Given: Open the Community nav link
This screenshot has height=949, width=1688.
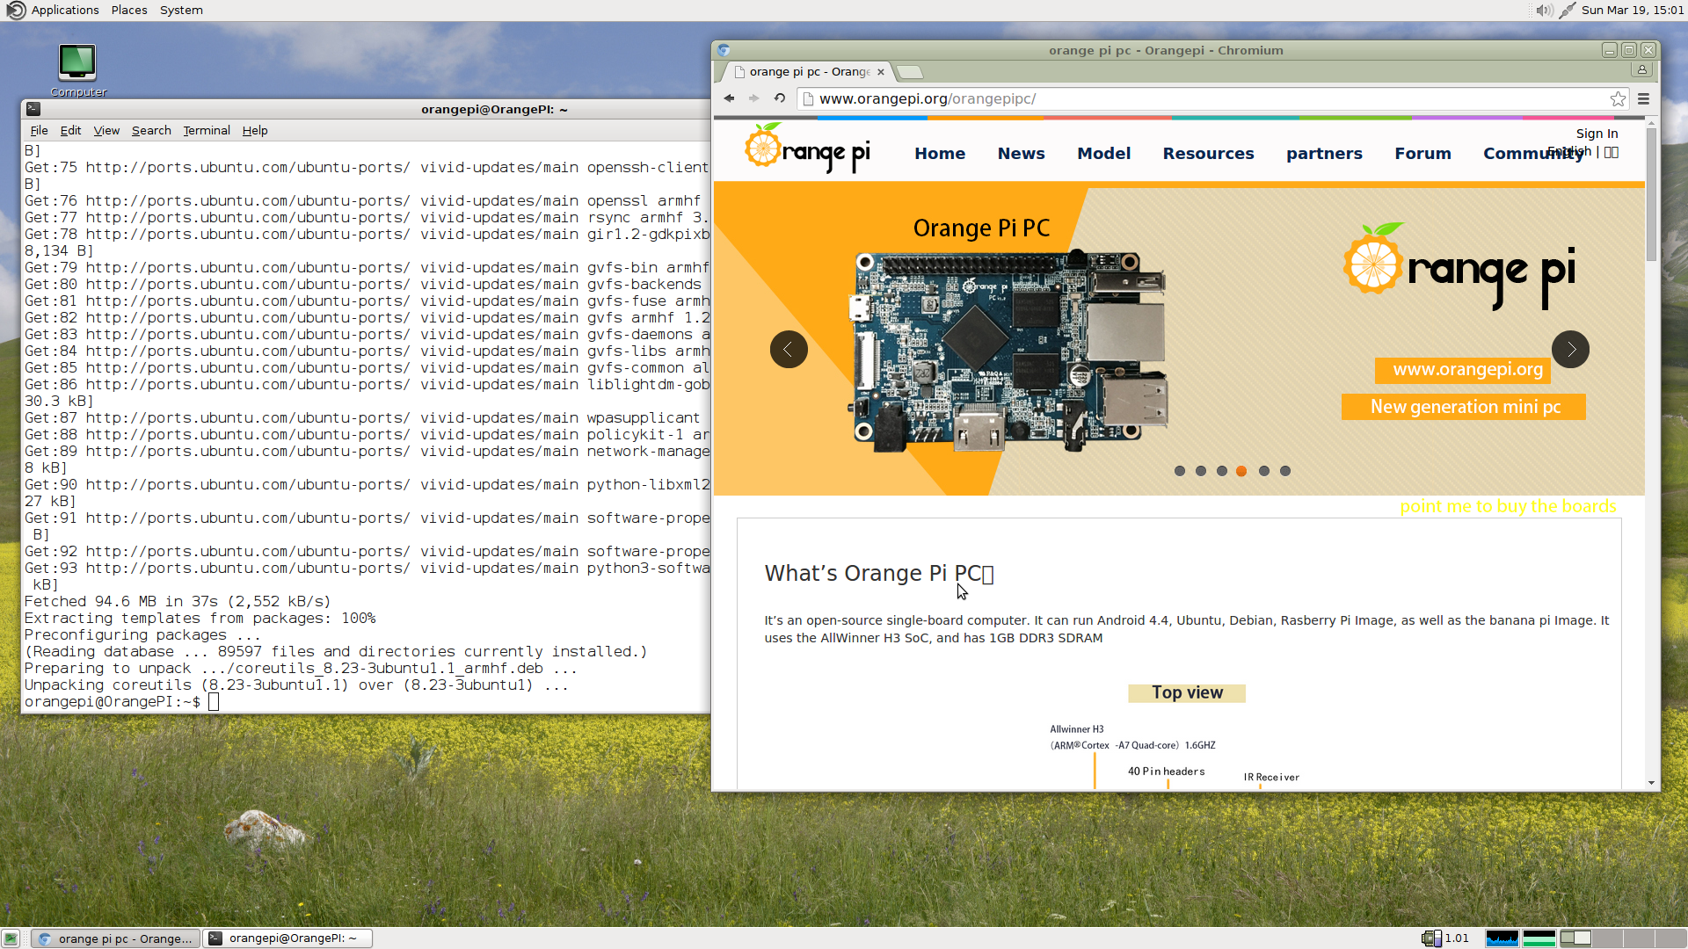Looking at the screenshot, I should click(1532, 154).
